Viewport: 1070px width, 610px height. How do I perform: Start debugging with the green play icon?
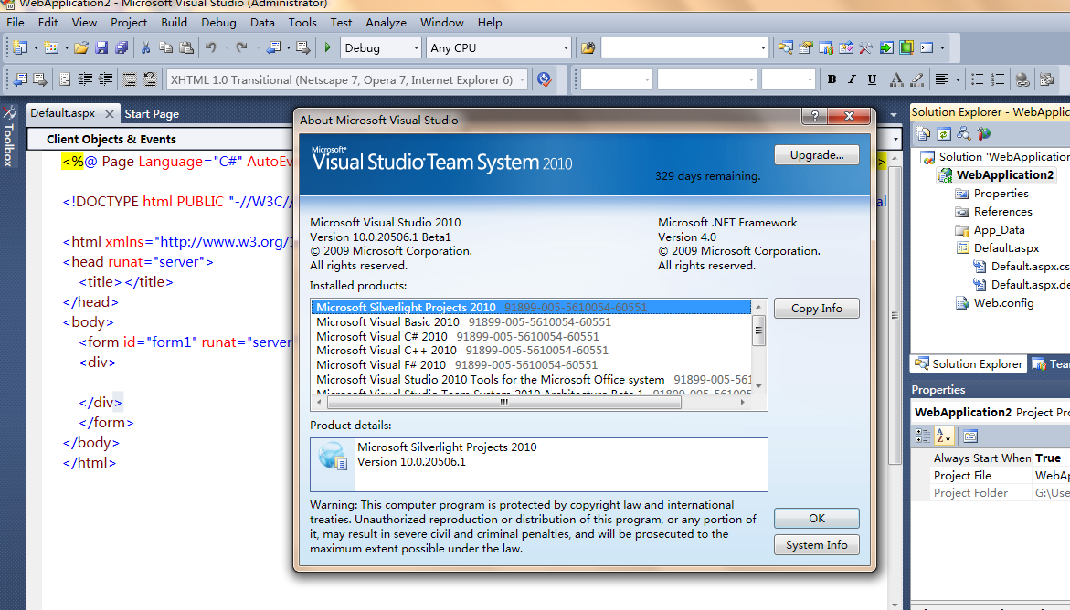point(327,47)
